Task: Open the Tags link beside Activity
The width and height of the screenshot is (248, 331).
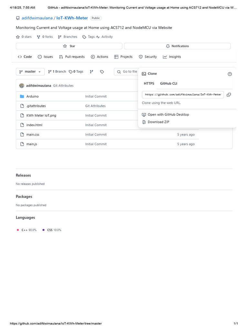Action: point(88,37)
